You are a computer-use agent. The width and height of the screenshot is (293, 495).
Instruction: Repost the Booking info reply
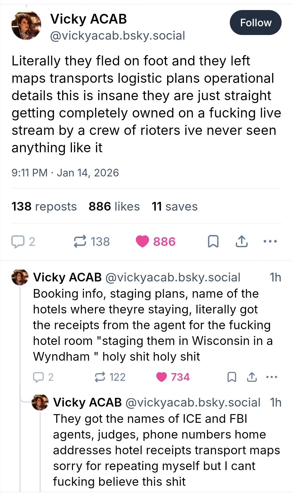click(100, 377)
